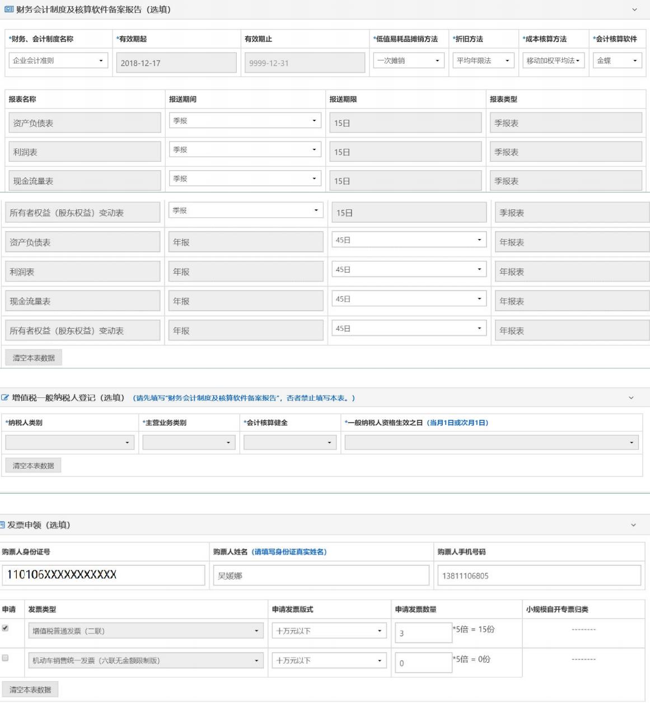Uncheck the 增值税普通发票（二联） apply checkbox

pos(6,629)
